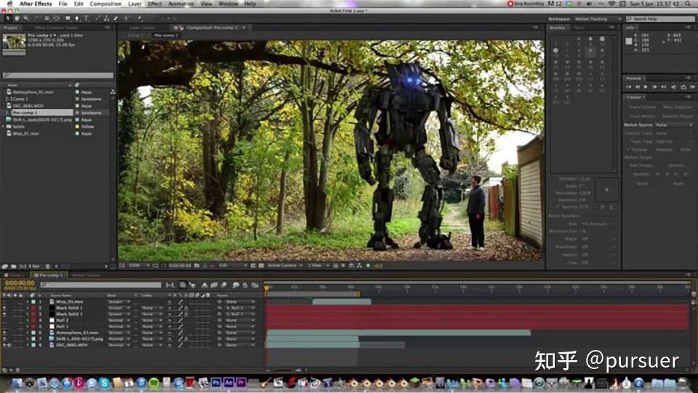
Task: Open the viewer resolution Full dropdown
Action: pos(233,266)
